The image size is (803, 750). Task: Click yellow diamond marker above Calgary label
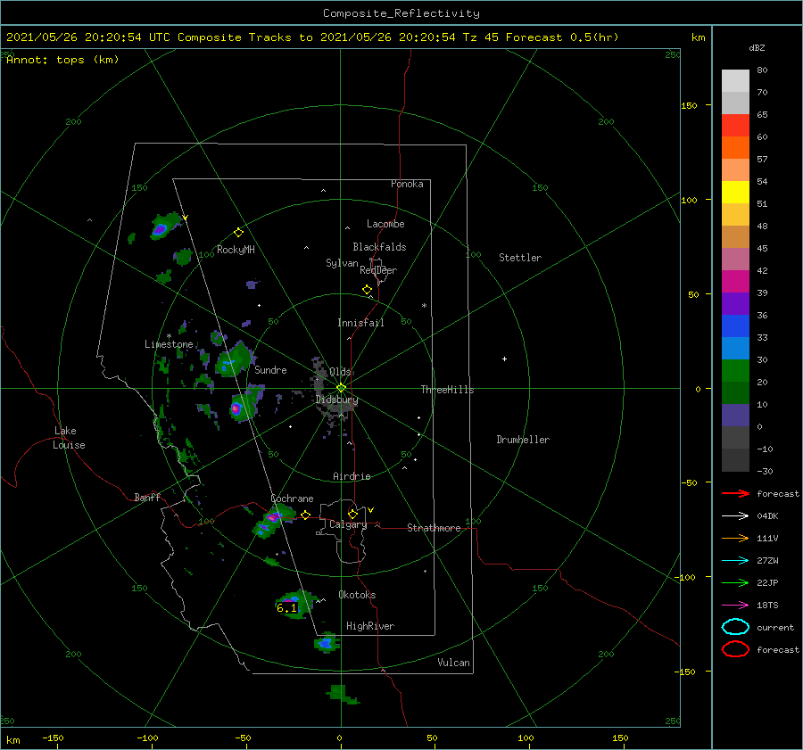[352, 514]
